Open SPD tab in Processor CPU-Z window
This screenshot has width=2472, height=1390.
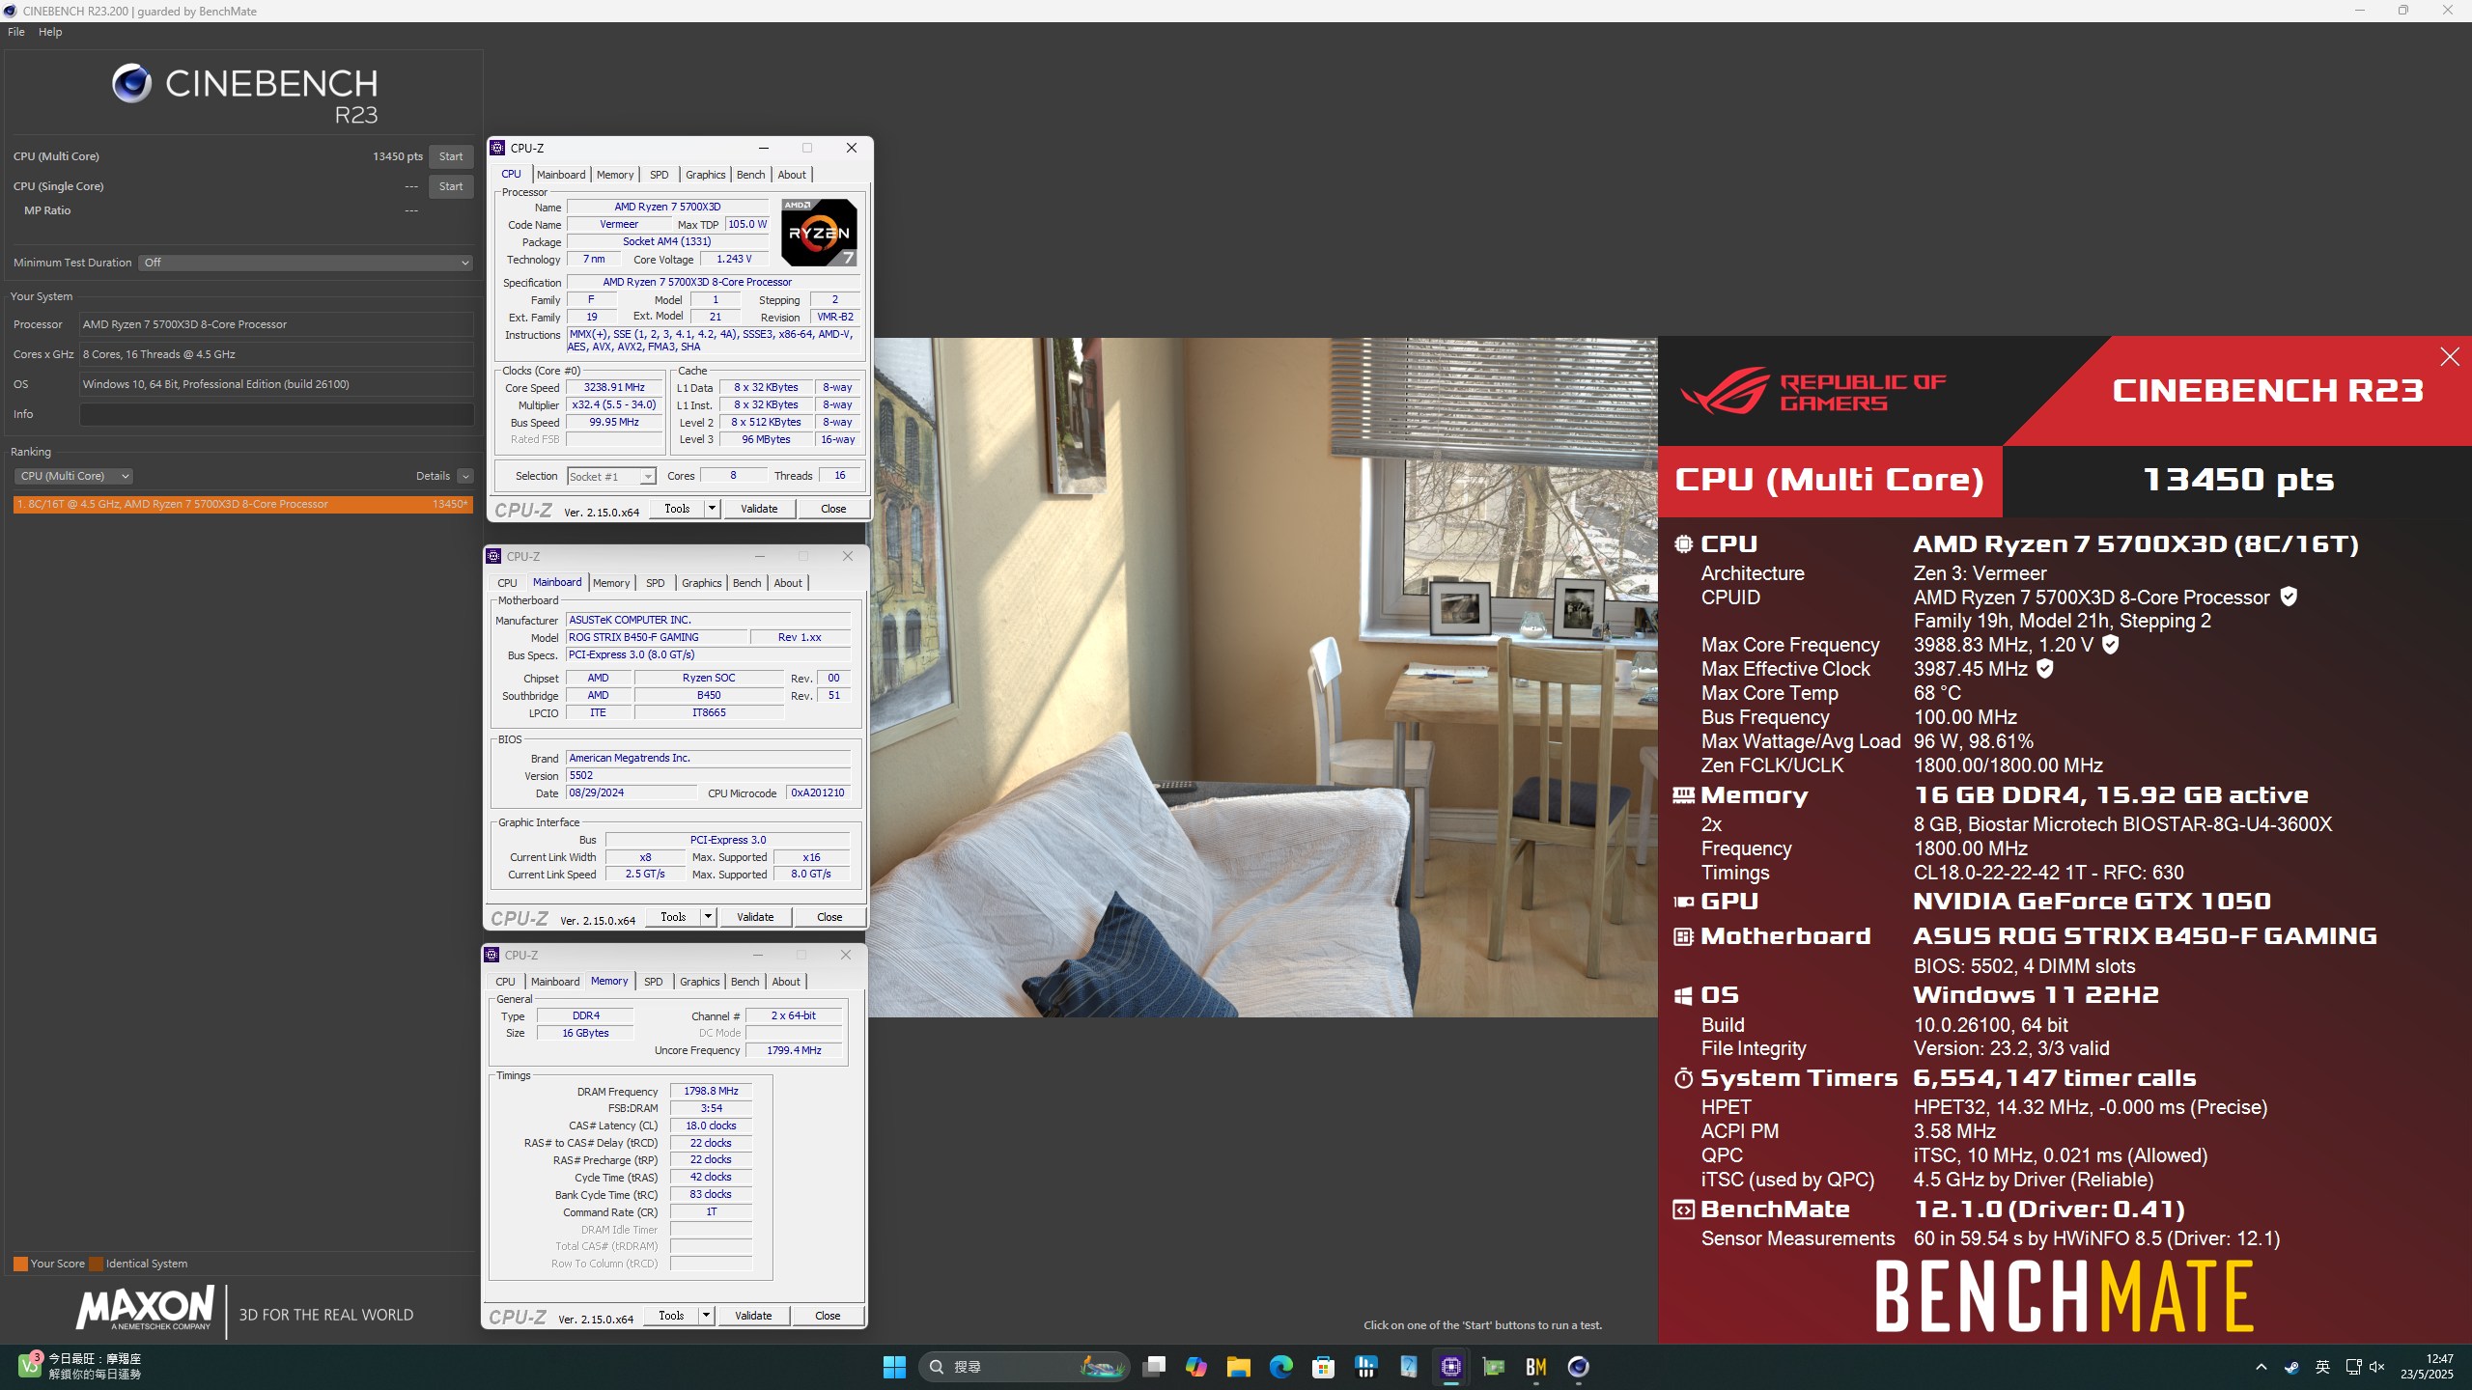pos(660,175)
